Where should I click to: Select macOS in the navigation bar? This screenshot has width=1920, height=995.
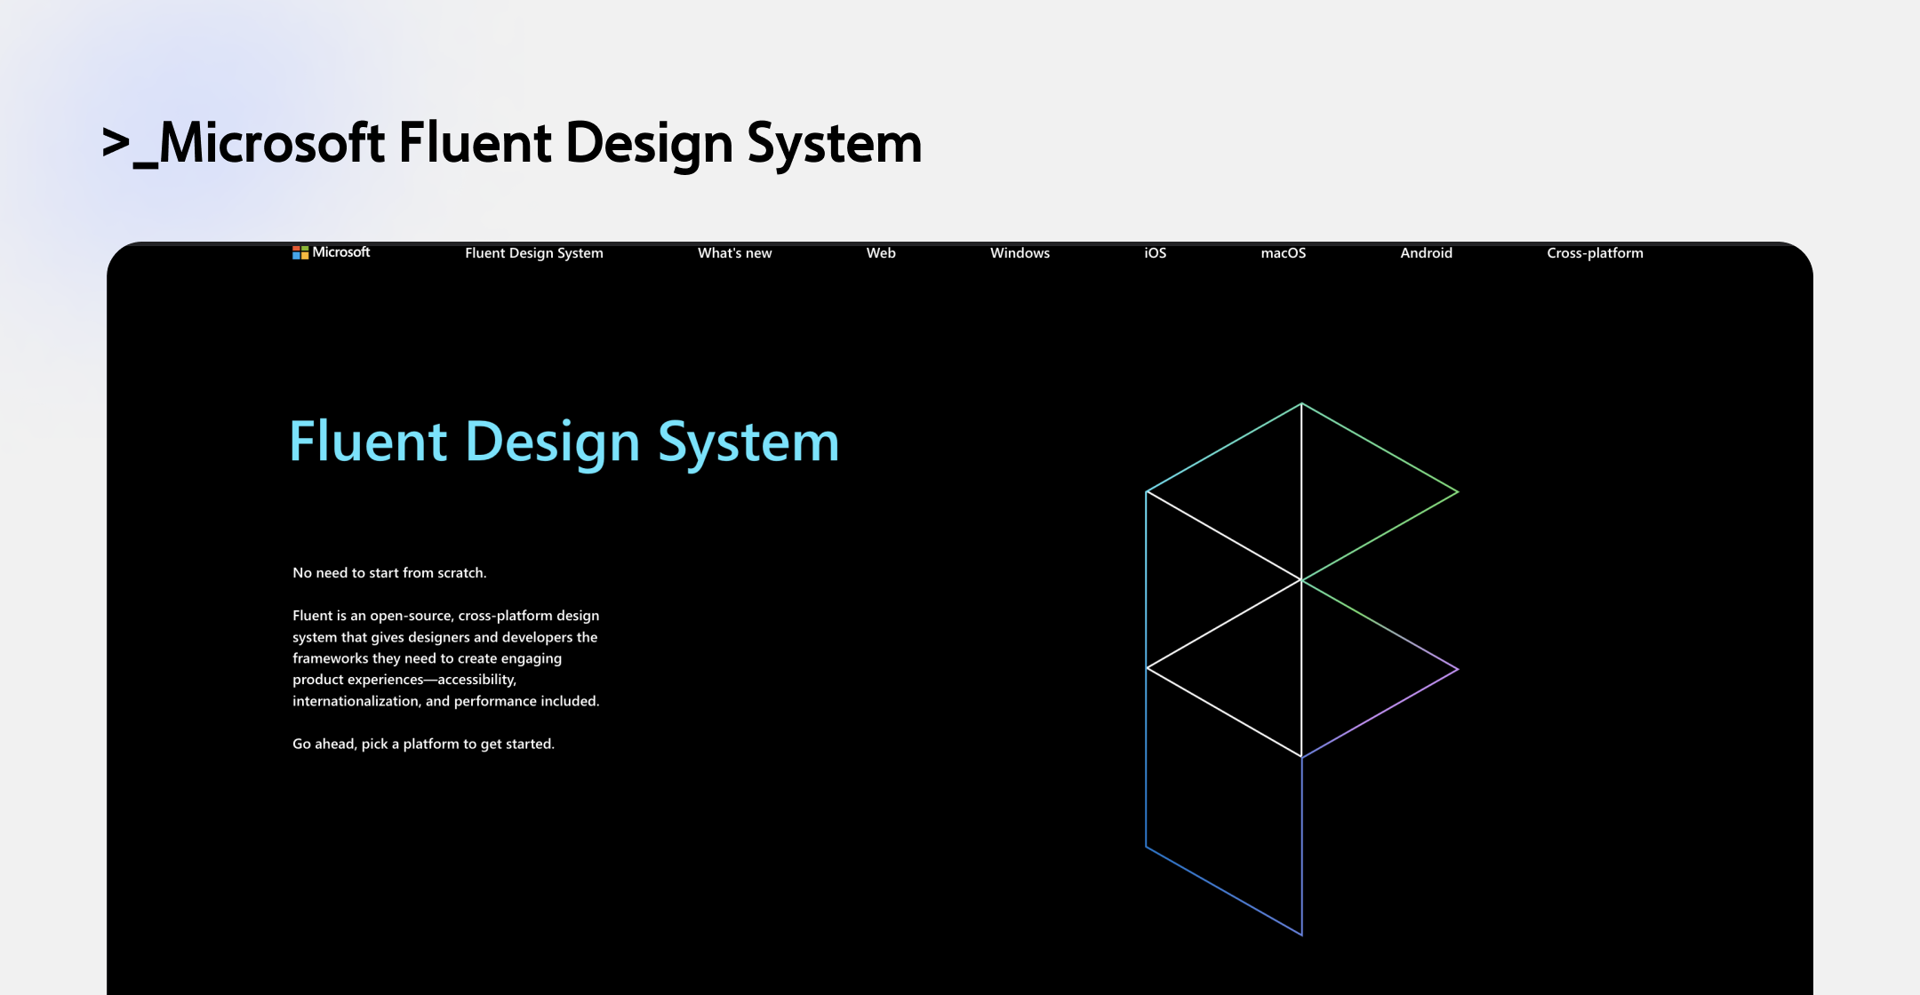coord(1283,253)
